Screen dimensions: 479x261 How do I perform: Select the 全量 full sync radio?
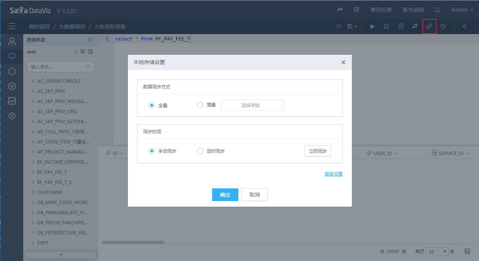[152, 105]
